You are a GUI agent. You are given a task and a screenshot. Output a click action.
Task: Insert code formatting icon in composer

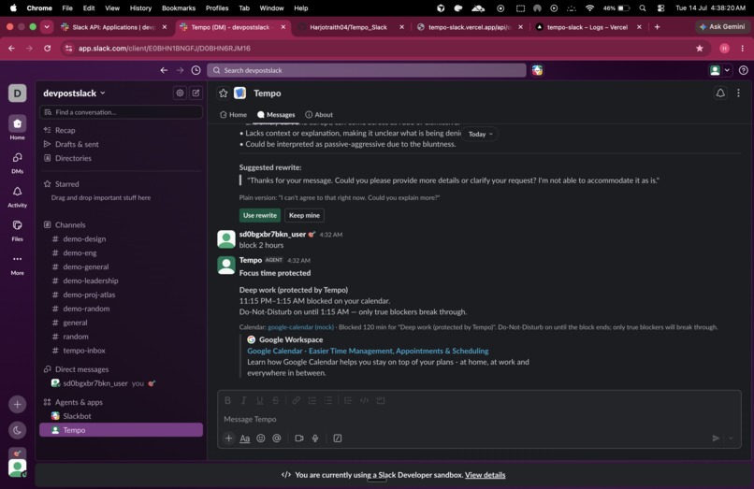365,400
